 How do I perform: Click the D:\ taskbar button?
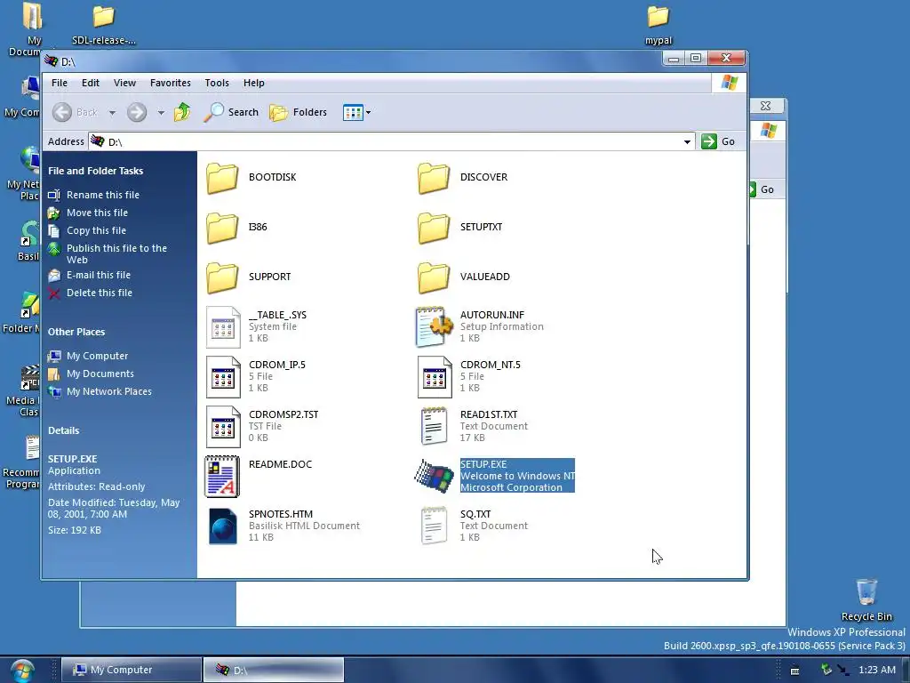coord(274,671)
